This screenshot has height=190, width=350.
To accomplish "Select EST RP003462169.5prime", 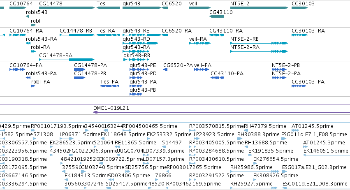I will pyautogui.click(x=168, y=188).
